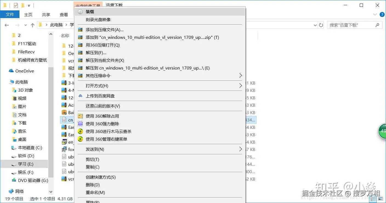Open 桌面 in the sidebar
The image size is (386, 203).
[22, 140]
